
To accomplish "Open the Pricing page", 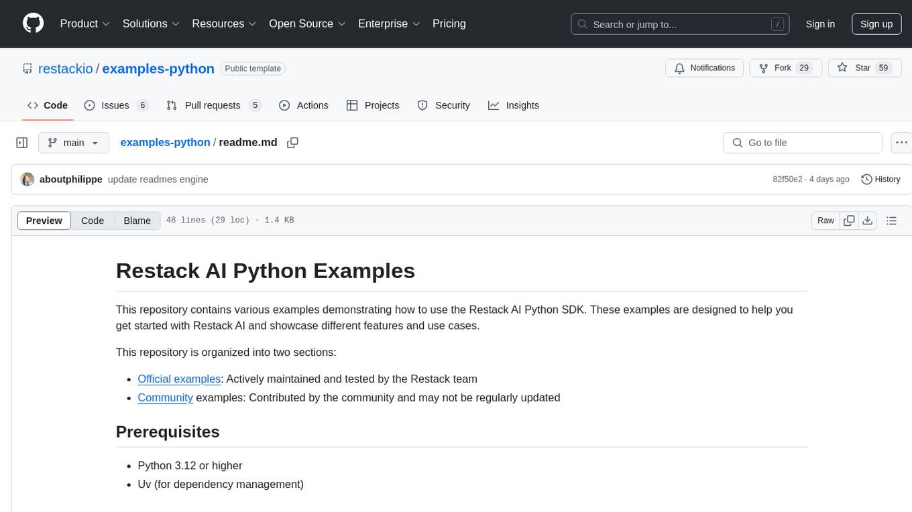I will point(449,23).
